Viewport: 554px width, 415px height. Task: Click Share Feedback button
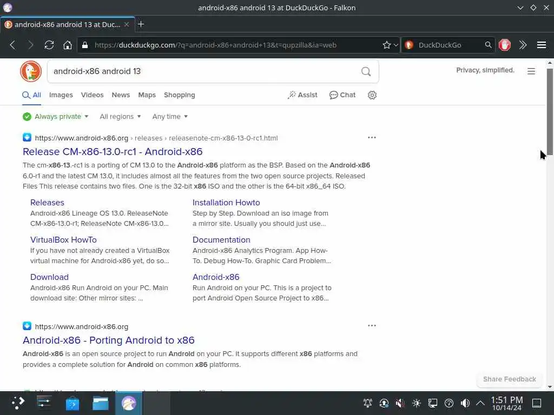[510, 379]
